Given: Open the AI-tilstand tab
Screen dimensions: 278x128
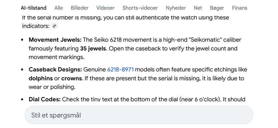Looking at the screenshot, I should [x=34, y=8].
